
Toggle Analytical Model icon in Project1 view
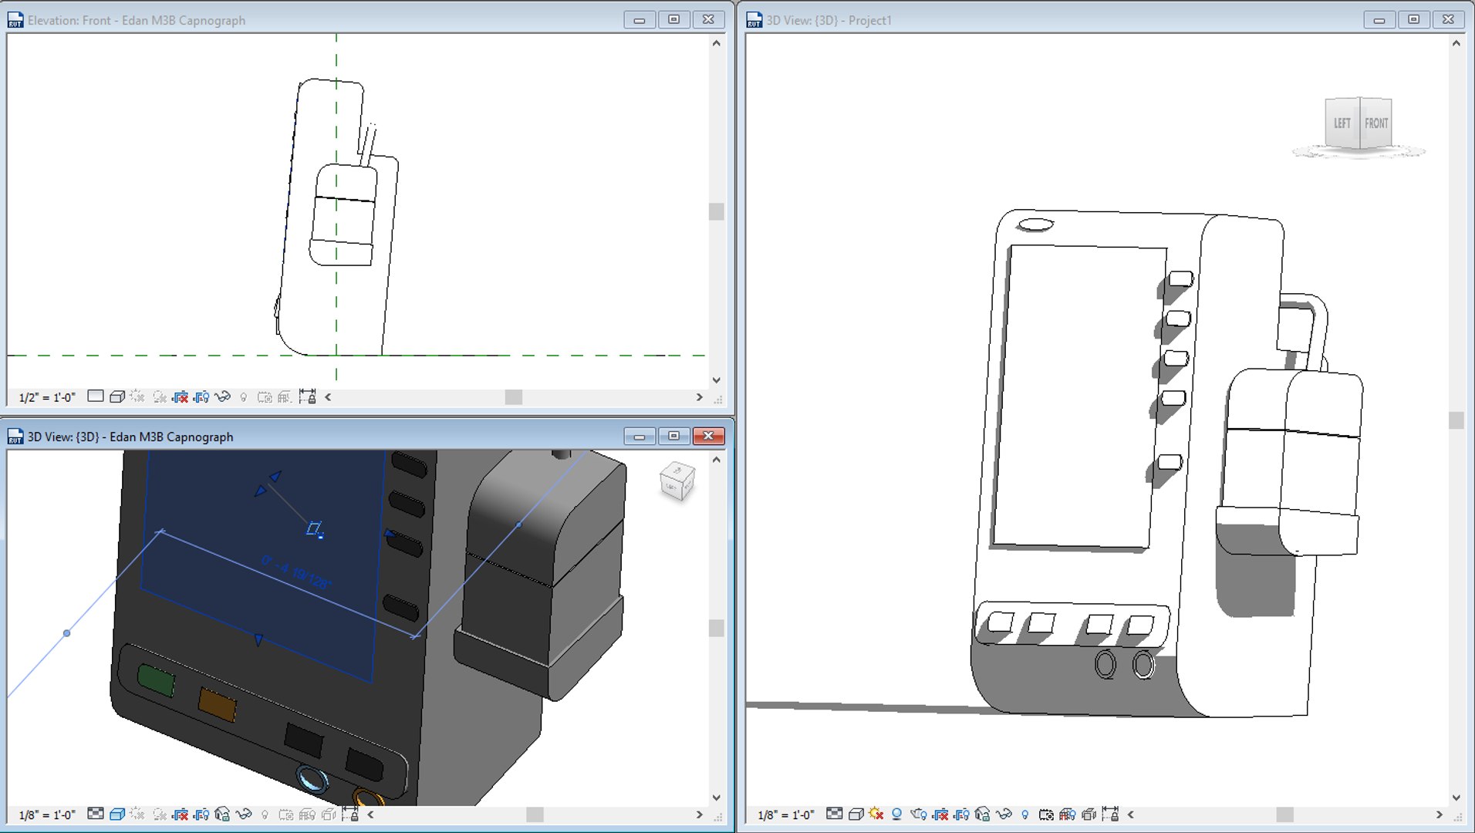[1068, 814]
